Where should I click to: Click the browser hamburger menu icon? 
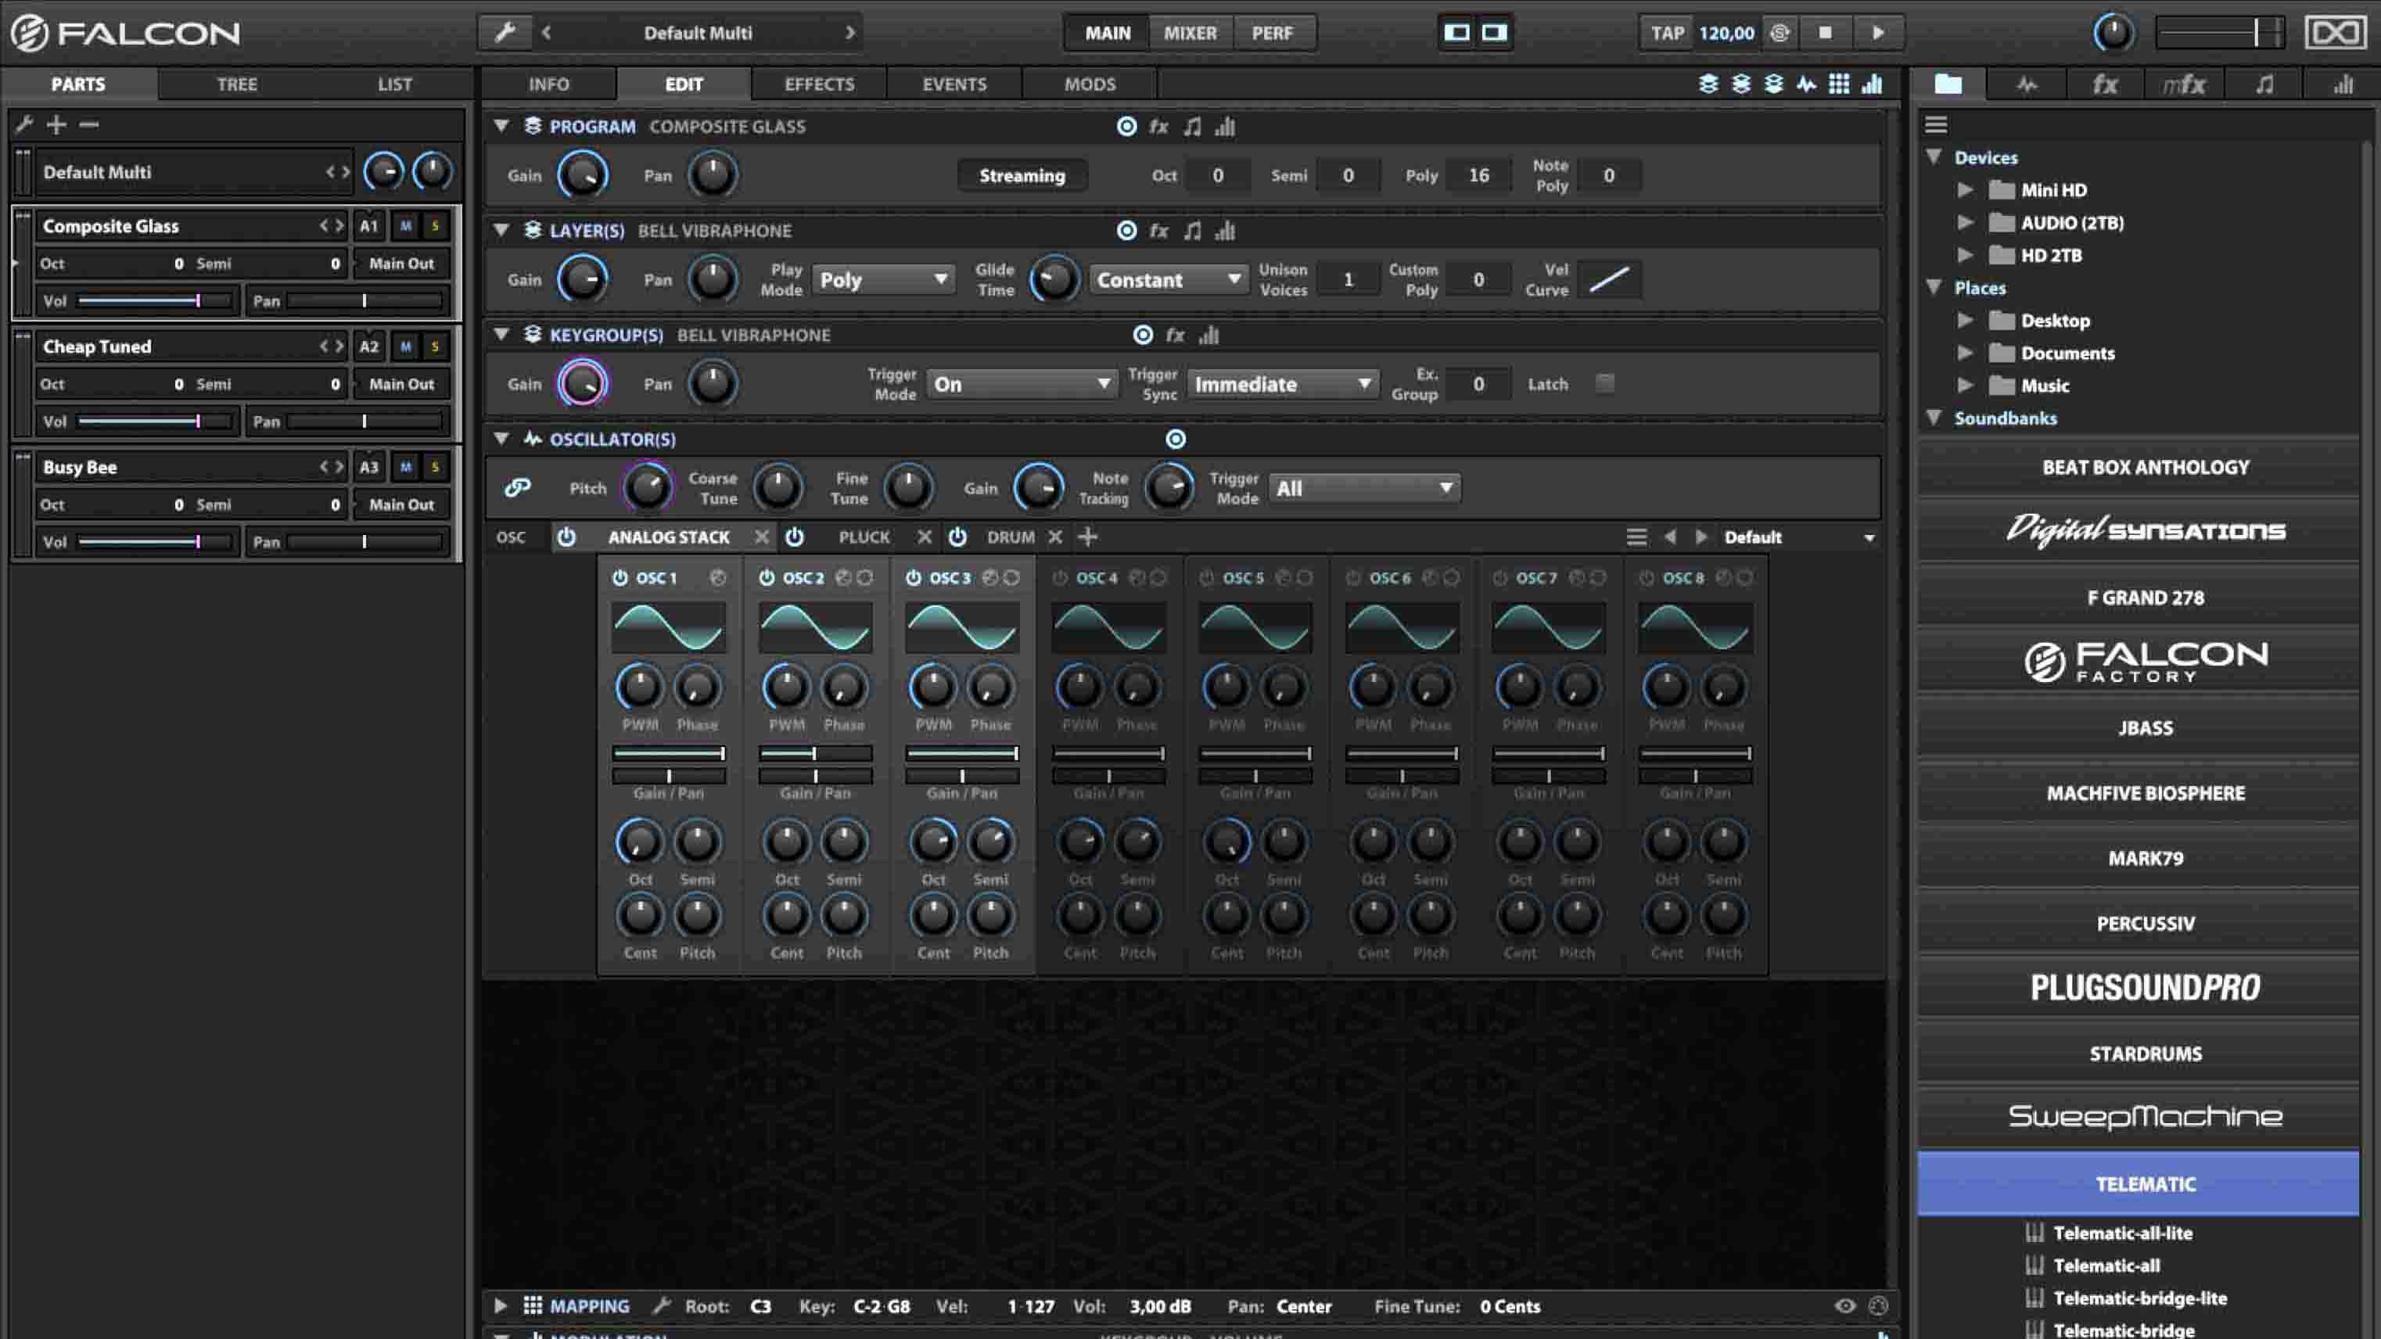point(1935,124)
